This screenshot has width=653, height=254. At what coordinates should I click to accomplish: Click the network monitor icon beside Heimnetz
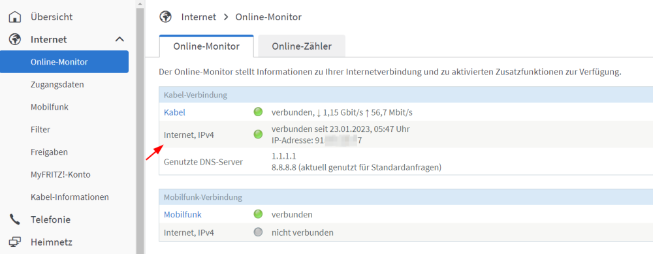15,242
